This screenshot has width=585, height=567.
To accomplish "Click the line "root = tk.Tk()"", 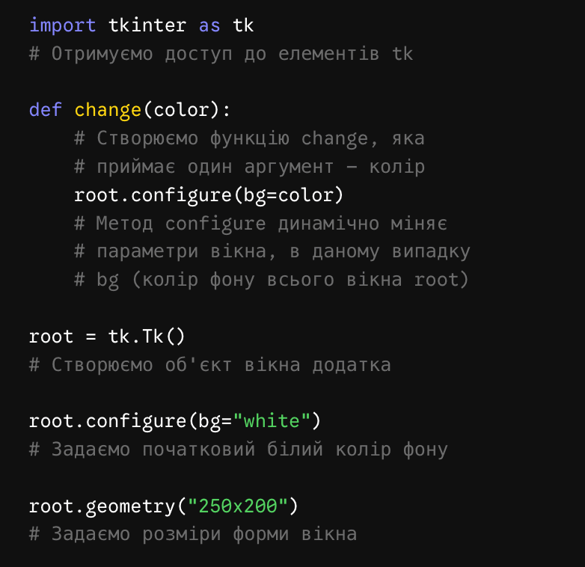I will [107, 337].
